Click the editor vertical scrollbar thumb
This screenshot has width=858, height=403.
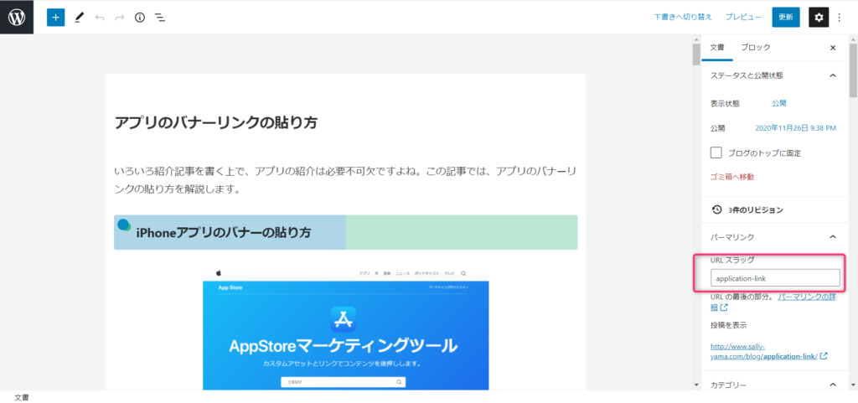click(x=696, y=54)
